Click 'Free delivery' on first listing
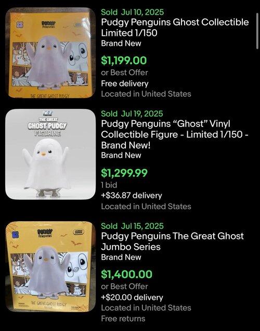Image resolution: width=260 pixels, height=331 pixels. coord(125,84)
